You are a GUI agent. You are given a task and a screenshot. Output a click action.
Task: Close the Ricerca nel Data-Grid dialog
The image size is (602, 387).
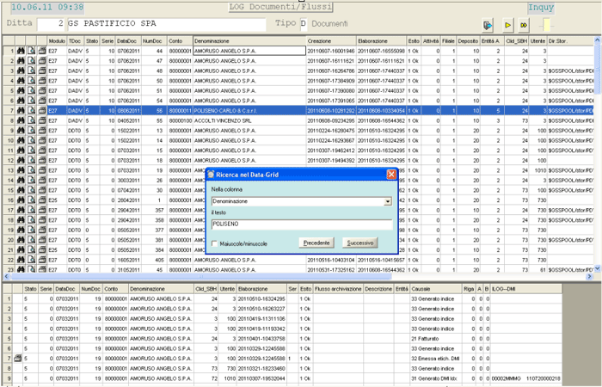[x=391, y=173]
